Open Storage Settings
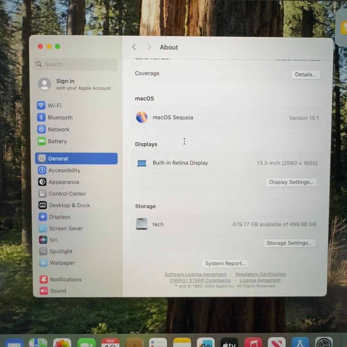Screen dimensions: 347x347 coord(289,243)
